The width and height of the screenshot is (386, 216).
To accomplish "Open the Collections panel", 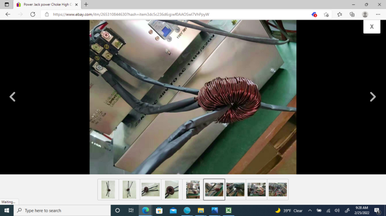I will pos(352,15).
